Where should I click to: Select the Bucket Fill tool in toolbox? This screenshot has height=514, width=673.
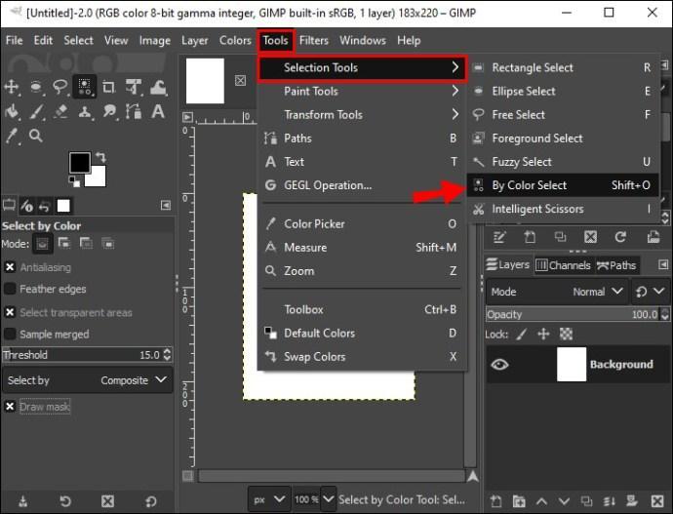pyautogui.click(x=12, y=111)
